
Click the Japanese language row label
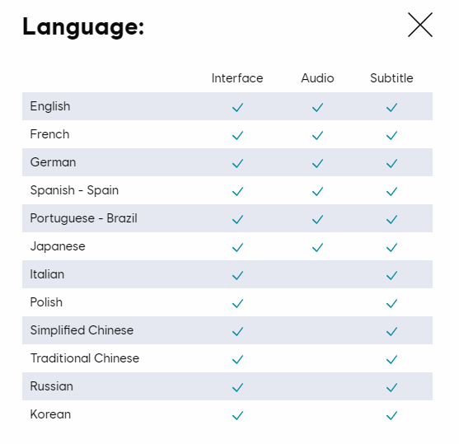58,246
